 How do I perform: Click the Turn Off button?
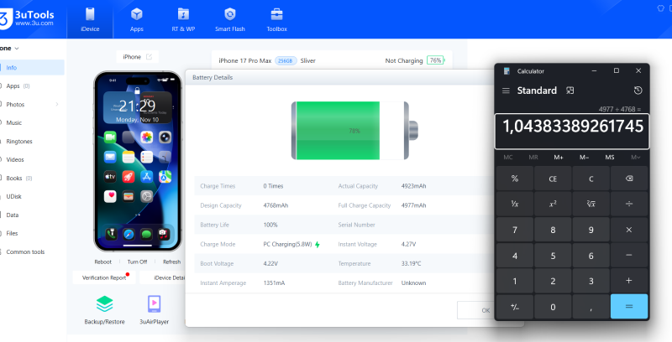pos(137,262)
